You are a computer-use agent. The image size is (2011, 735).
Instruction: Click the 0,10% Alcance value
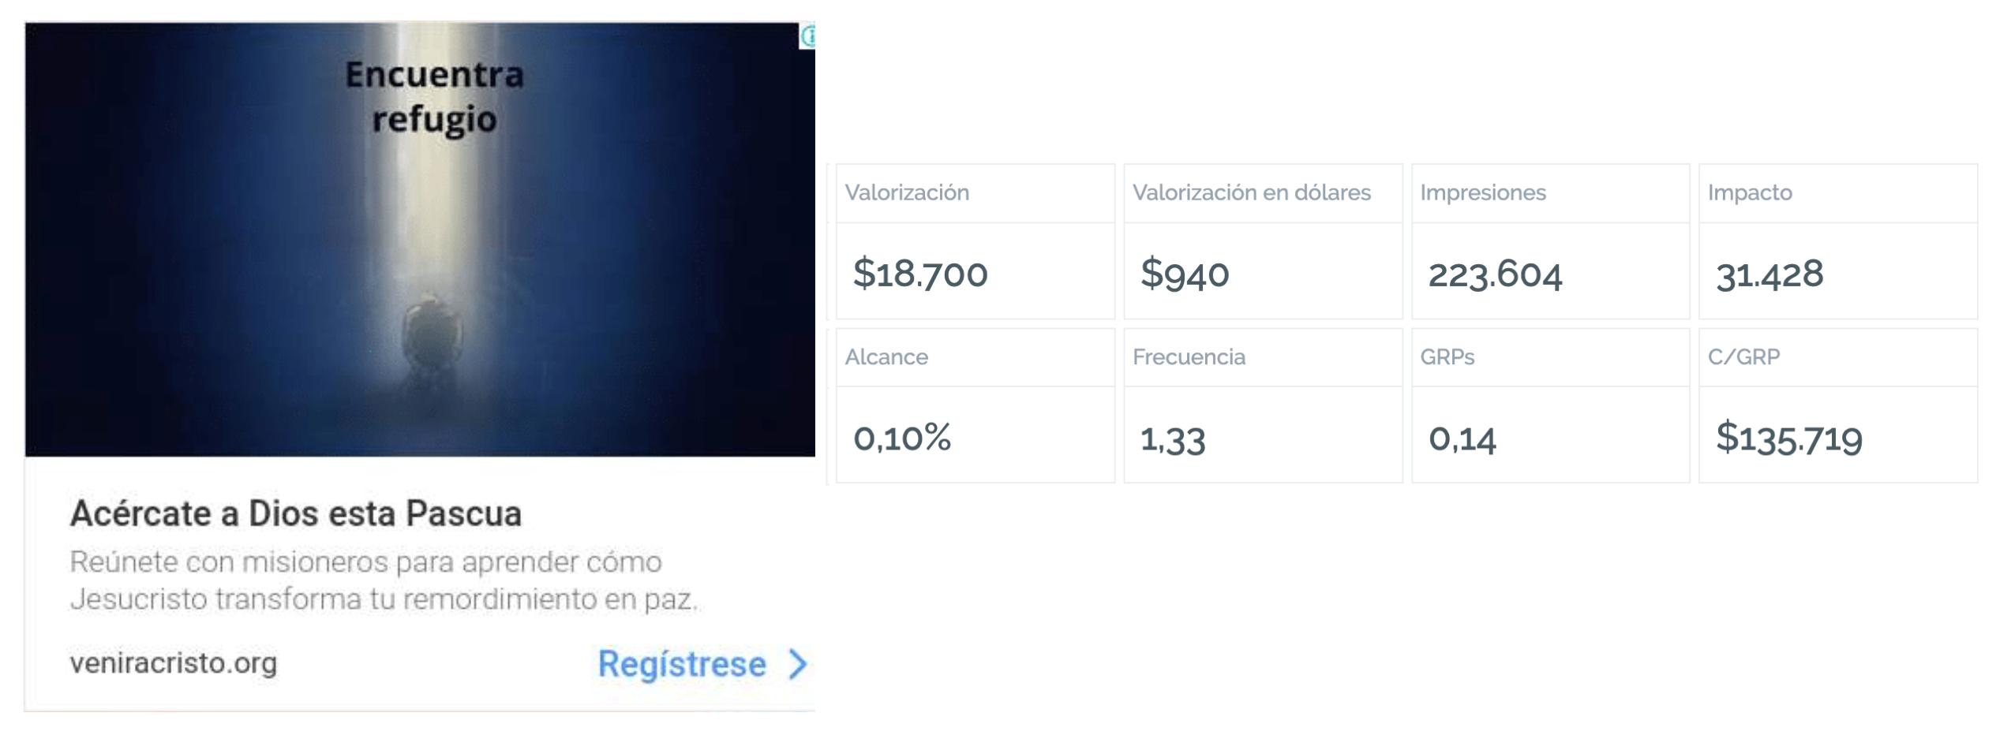pos(902,438)
